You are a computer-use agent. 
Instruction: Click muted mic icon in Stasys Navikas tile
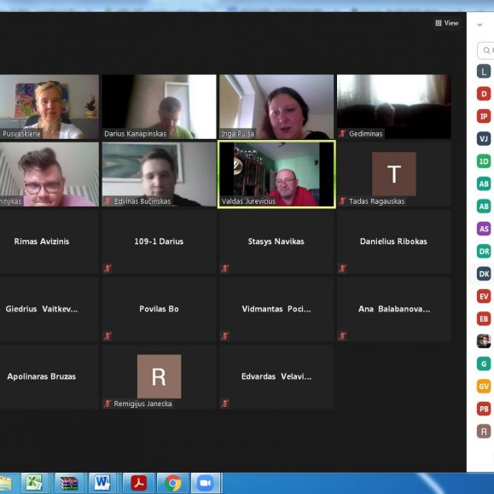point(225,269)
